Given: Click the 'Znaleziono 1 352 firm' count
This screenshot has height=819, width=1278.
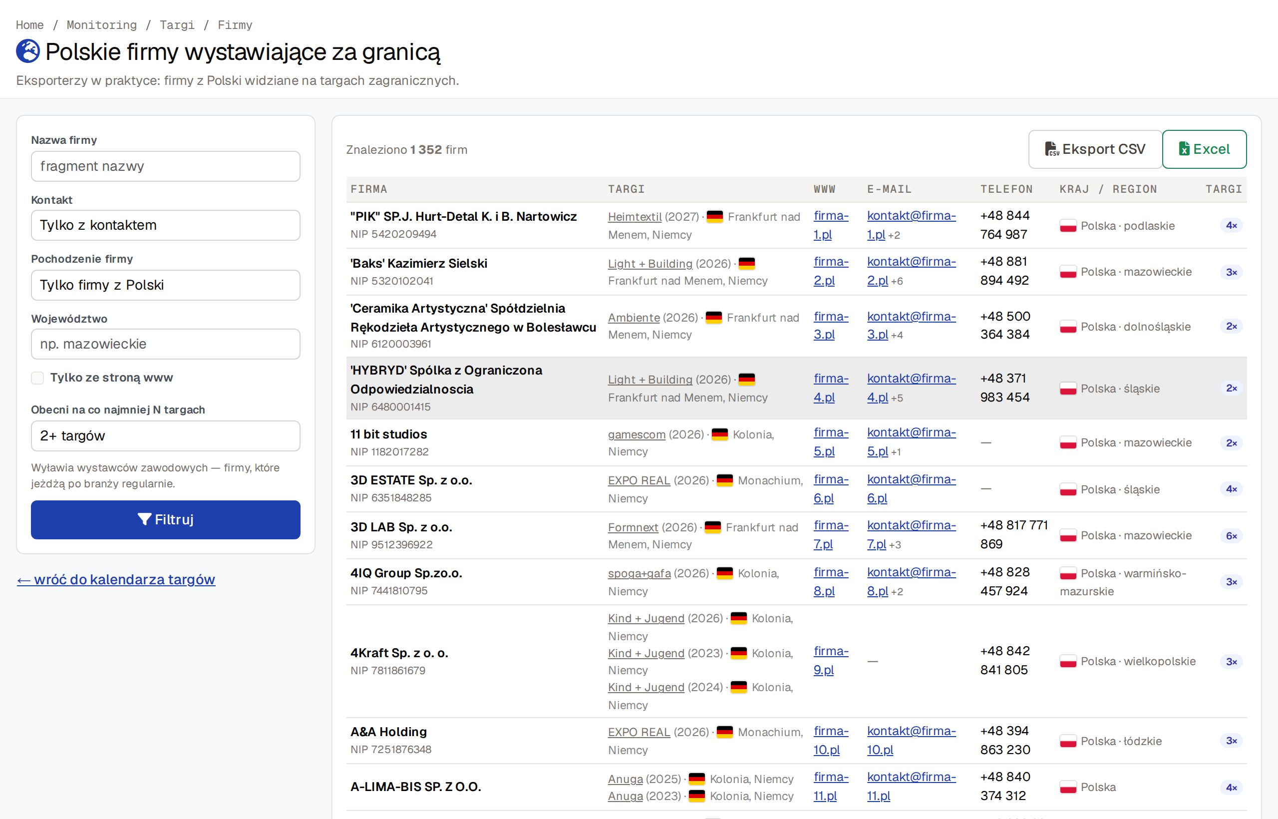Looking at the screenshot, I should (407, 150).
